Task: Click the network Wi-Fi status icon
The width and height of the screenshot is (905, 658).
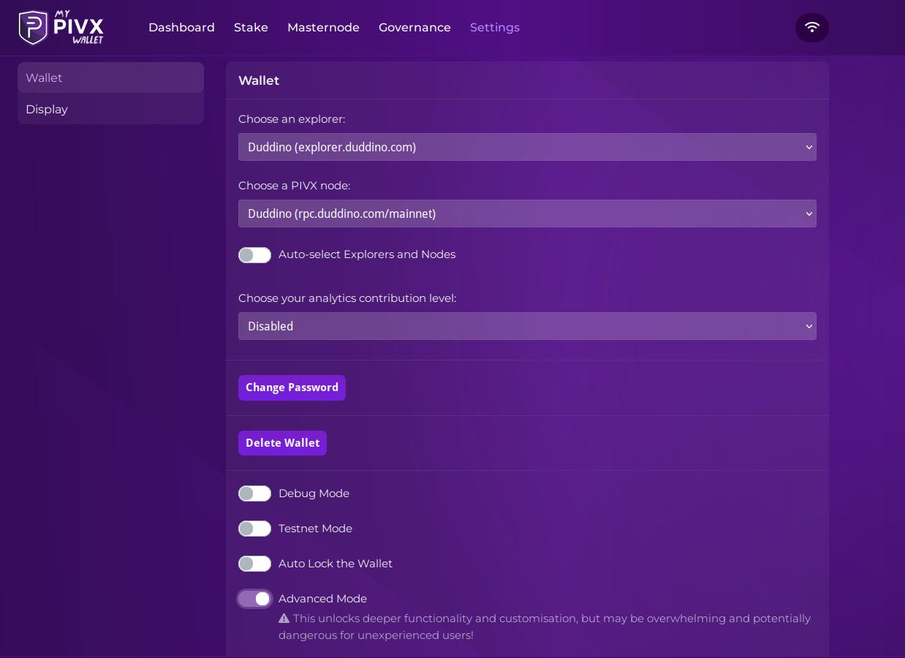Action: [x=811, y=28]
